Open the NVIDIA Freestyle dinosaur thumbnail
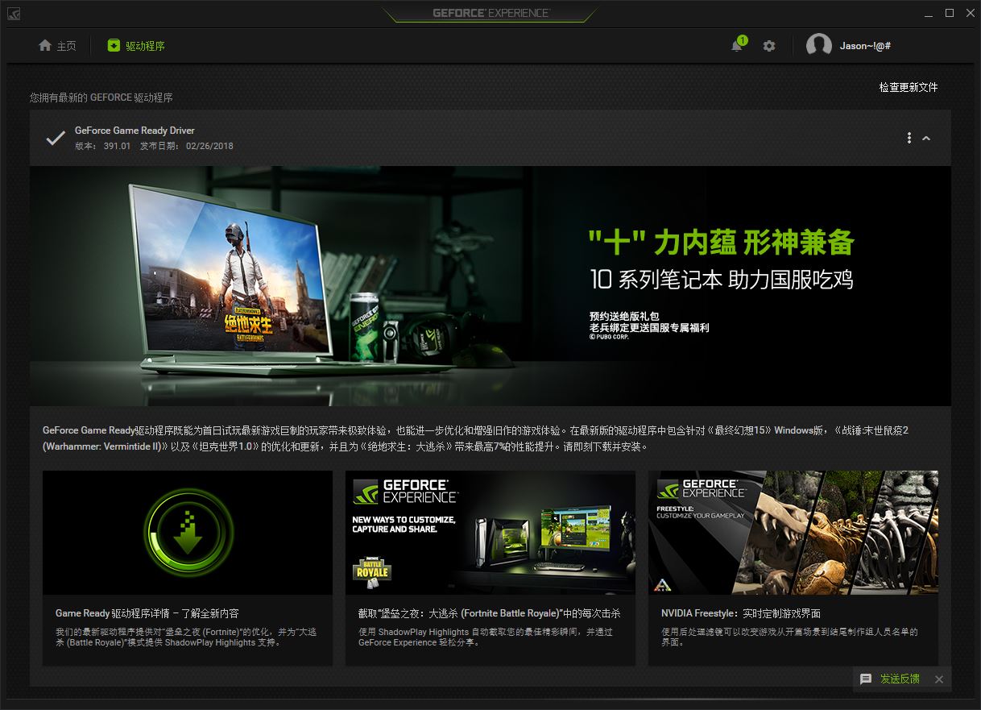Viewport: 981px width, 710px height. (793, 533)
